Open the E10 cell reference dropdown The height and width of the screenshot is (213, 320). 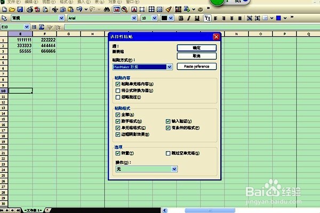(x=27, y=27)
